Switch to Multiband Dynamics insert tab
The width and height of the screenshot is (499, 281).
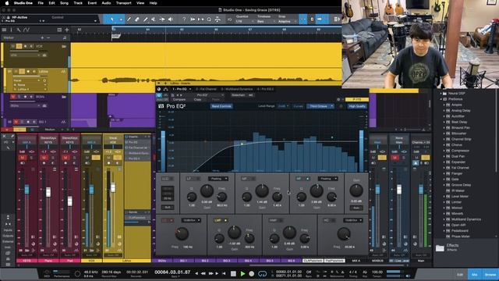(x=236, y=89)
